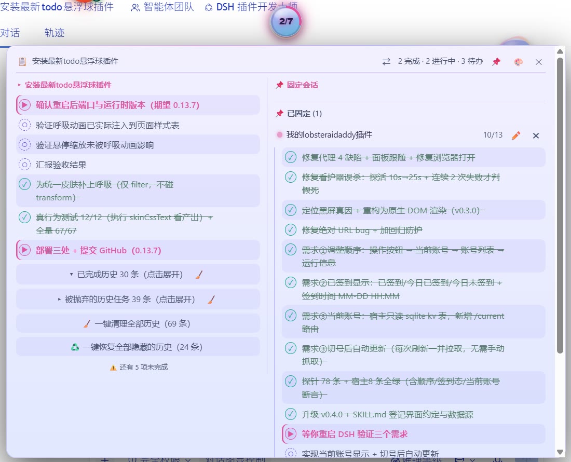The width and height of the screenshot is (571, 462).
Task: Toggle status circle of 汇报验收结果
Action: [24, 165]
